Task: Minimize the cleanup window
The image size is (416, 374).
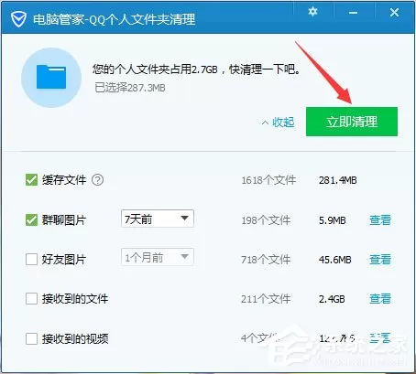Action: 354,13
